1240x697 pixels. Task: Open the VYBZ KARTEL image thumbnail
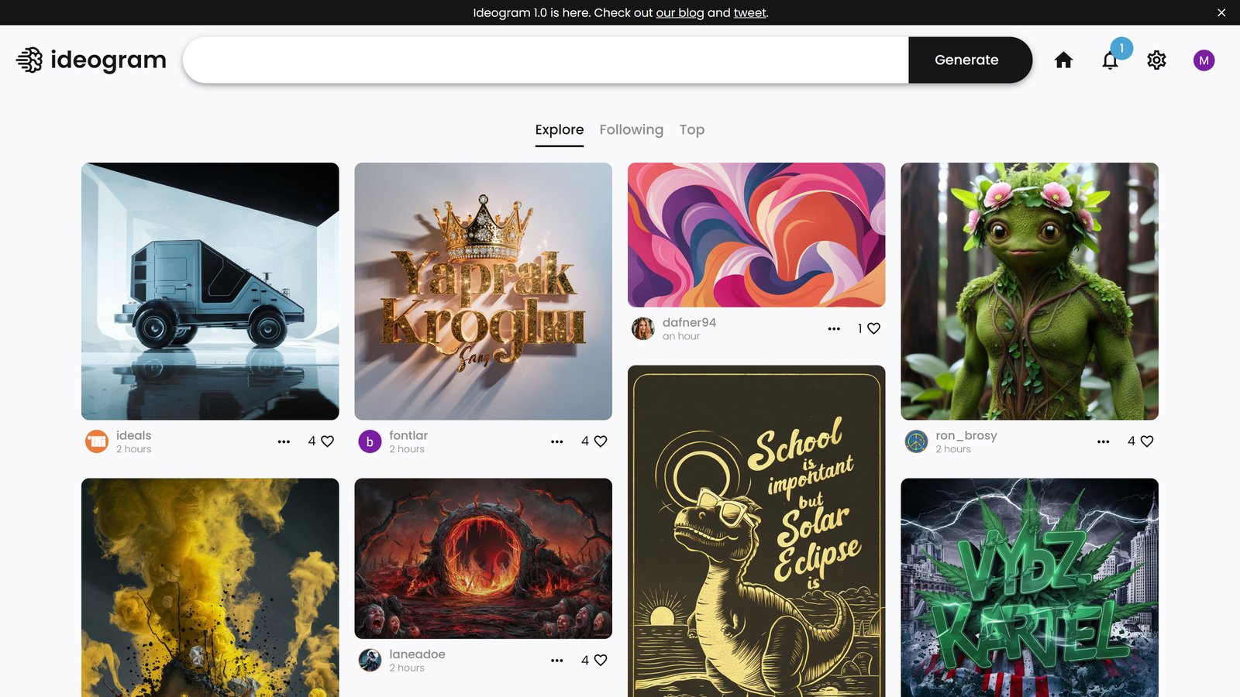[1029, 587]
